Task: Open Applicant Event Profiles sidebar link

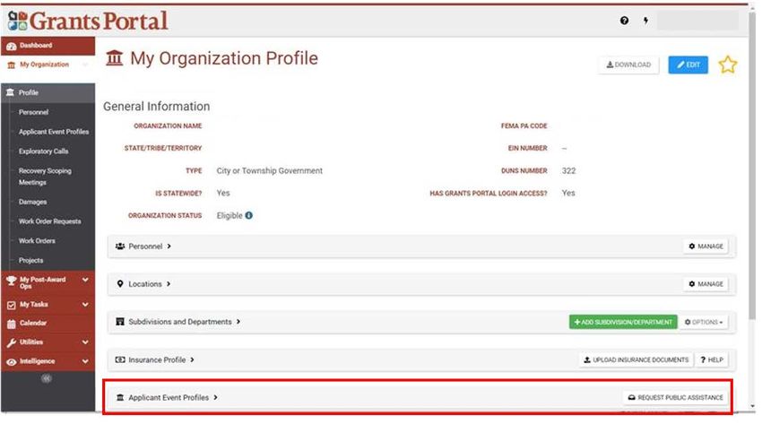Action: tap(54, 132)
